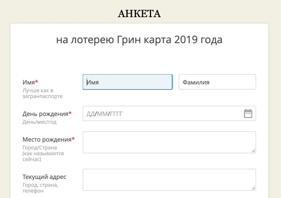Screen dimensions: 281x198
Task: Click the hint "Лучше как в загранпаспорте"
Action: (42, 93)
